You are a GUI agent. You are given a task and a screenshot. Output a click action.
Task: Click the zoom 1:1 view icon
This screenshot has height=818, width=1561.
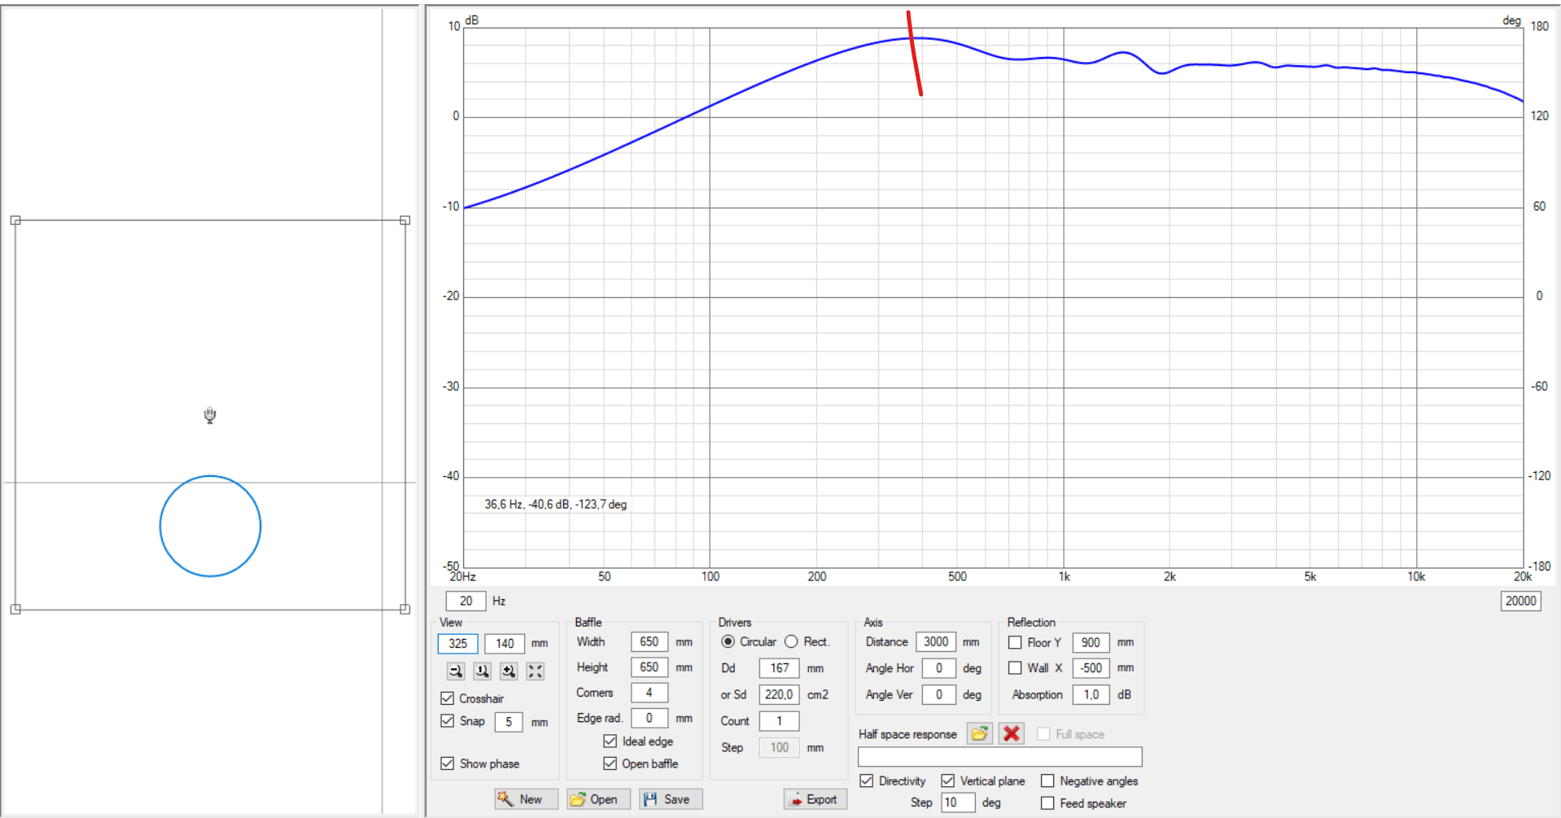483,671
